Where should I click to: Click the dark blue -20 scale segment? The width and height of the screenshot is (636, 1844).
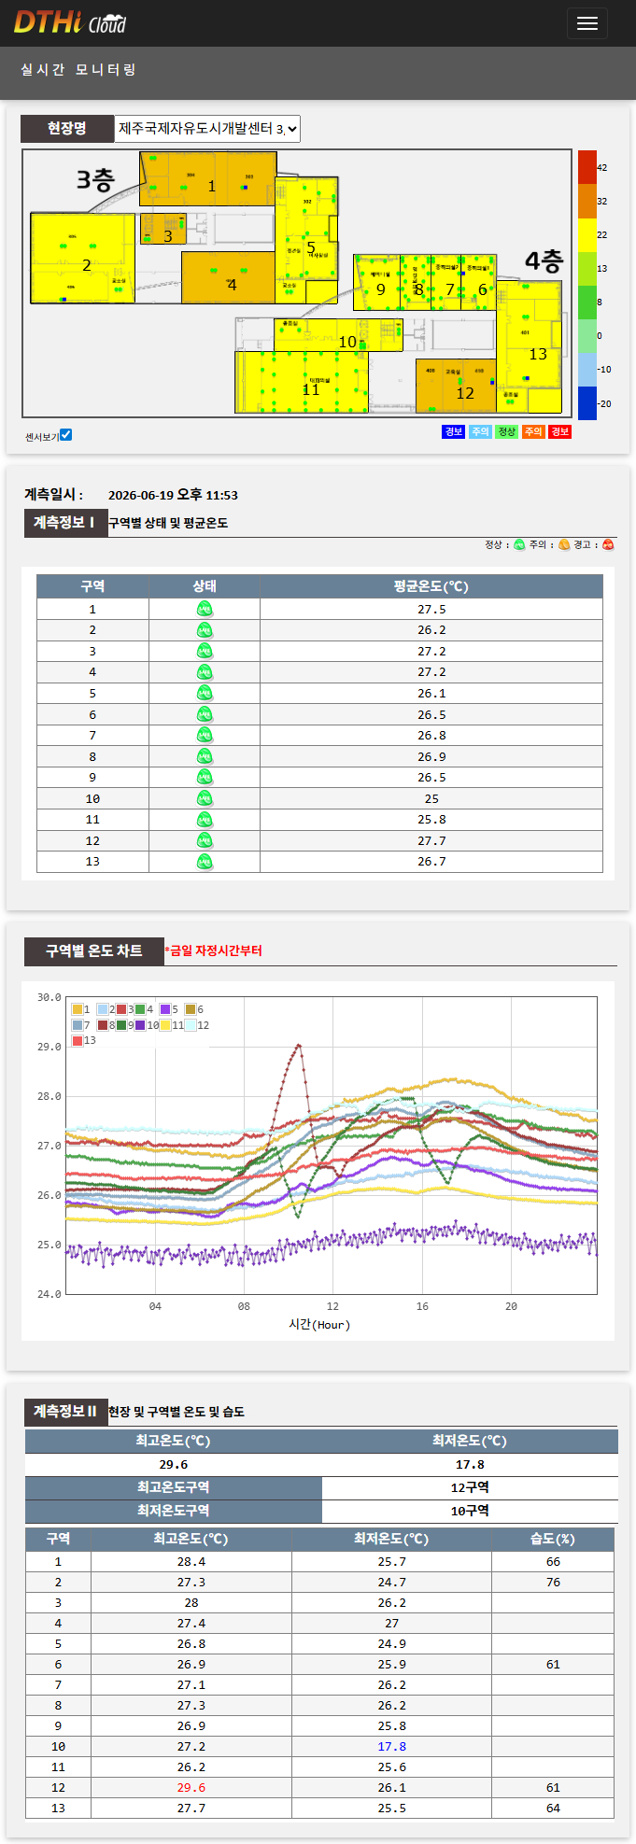tap(587, 403)
